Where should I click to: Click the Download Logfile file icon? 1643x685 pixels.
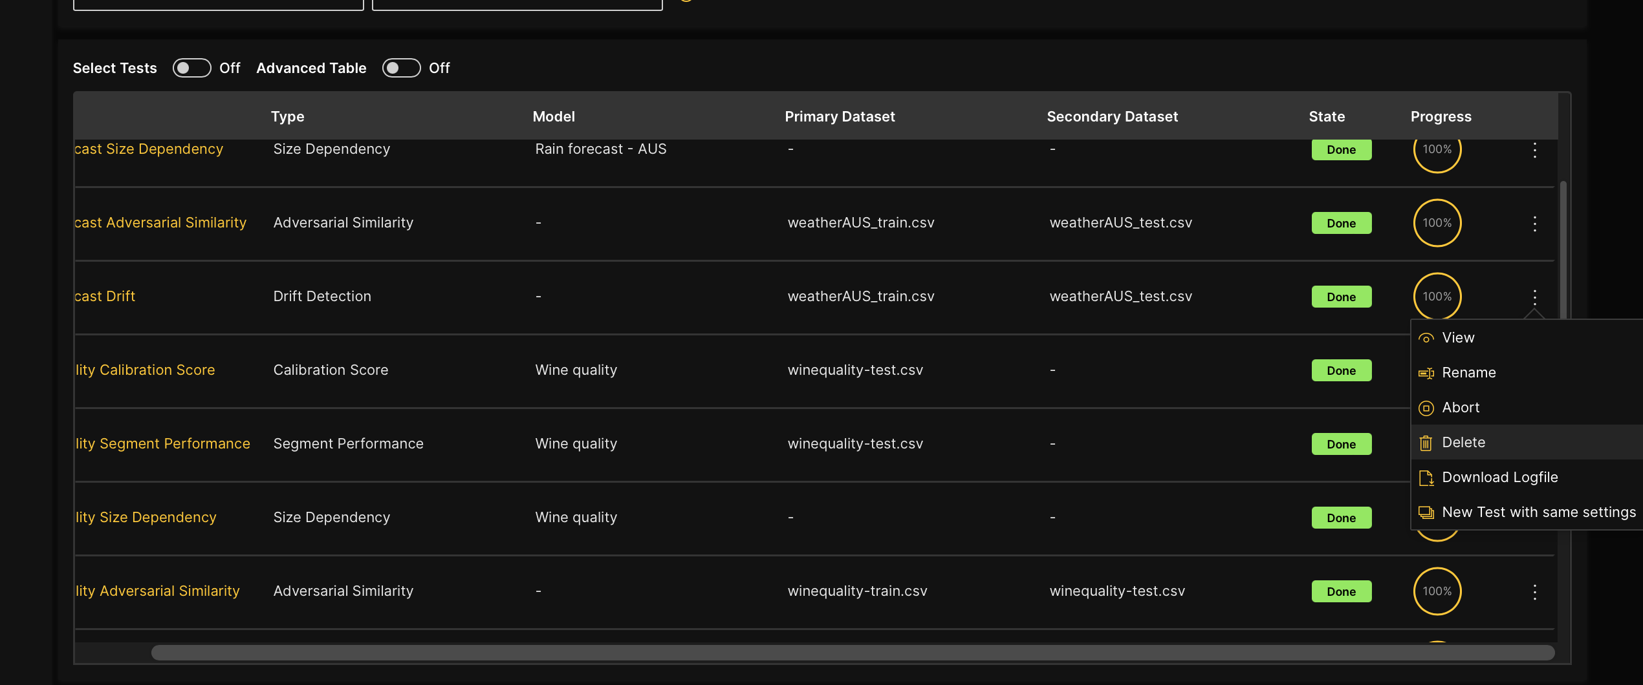pos(1426,478)
